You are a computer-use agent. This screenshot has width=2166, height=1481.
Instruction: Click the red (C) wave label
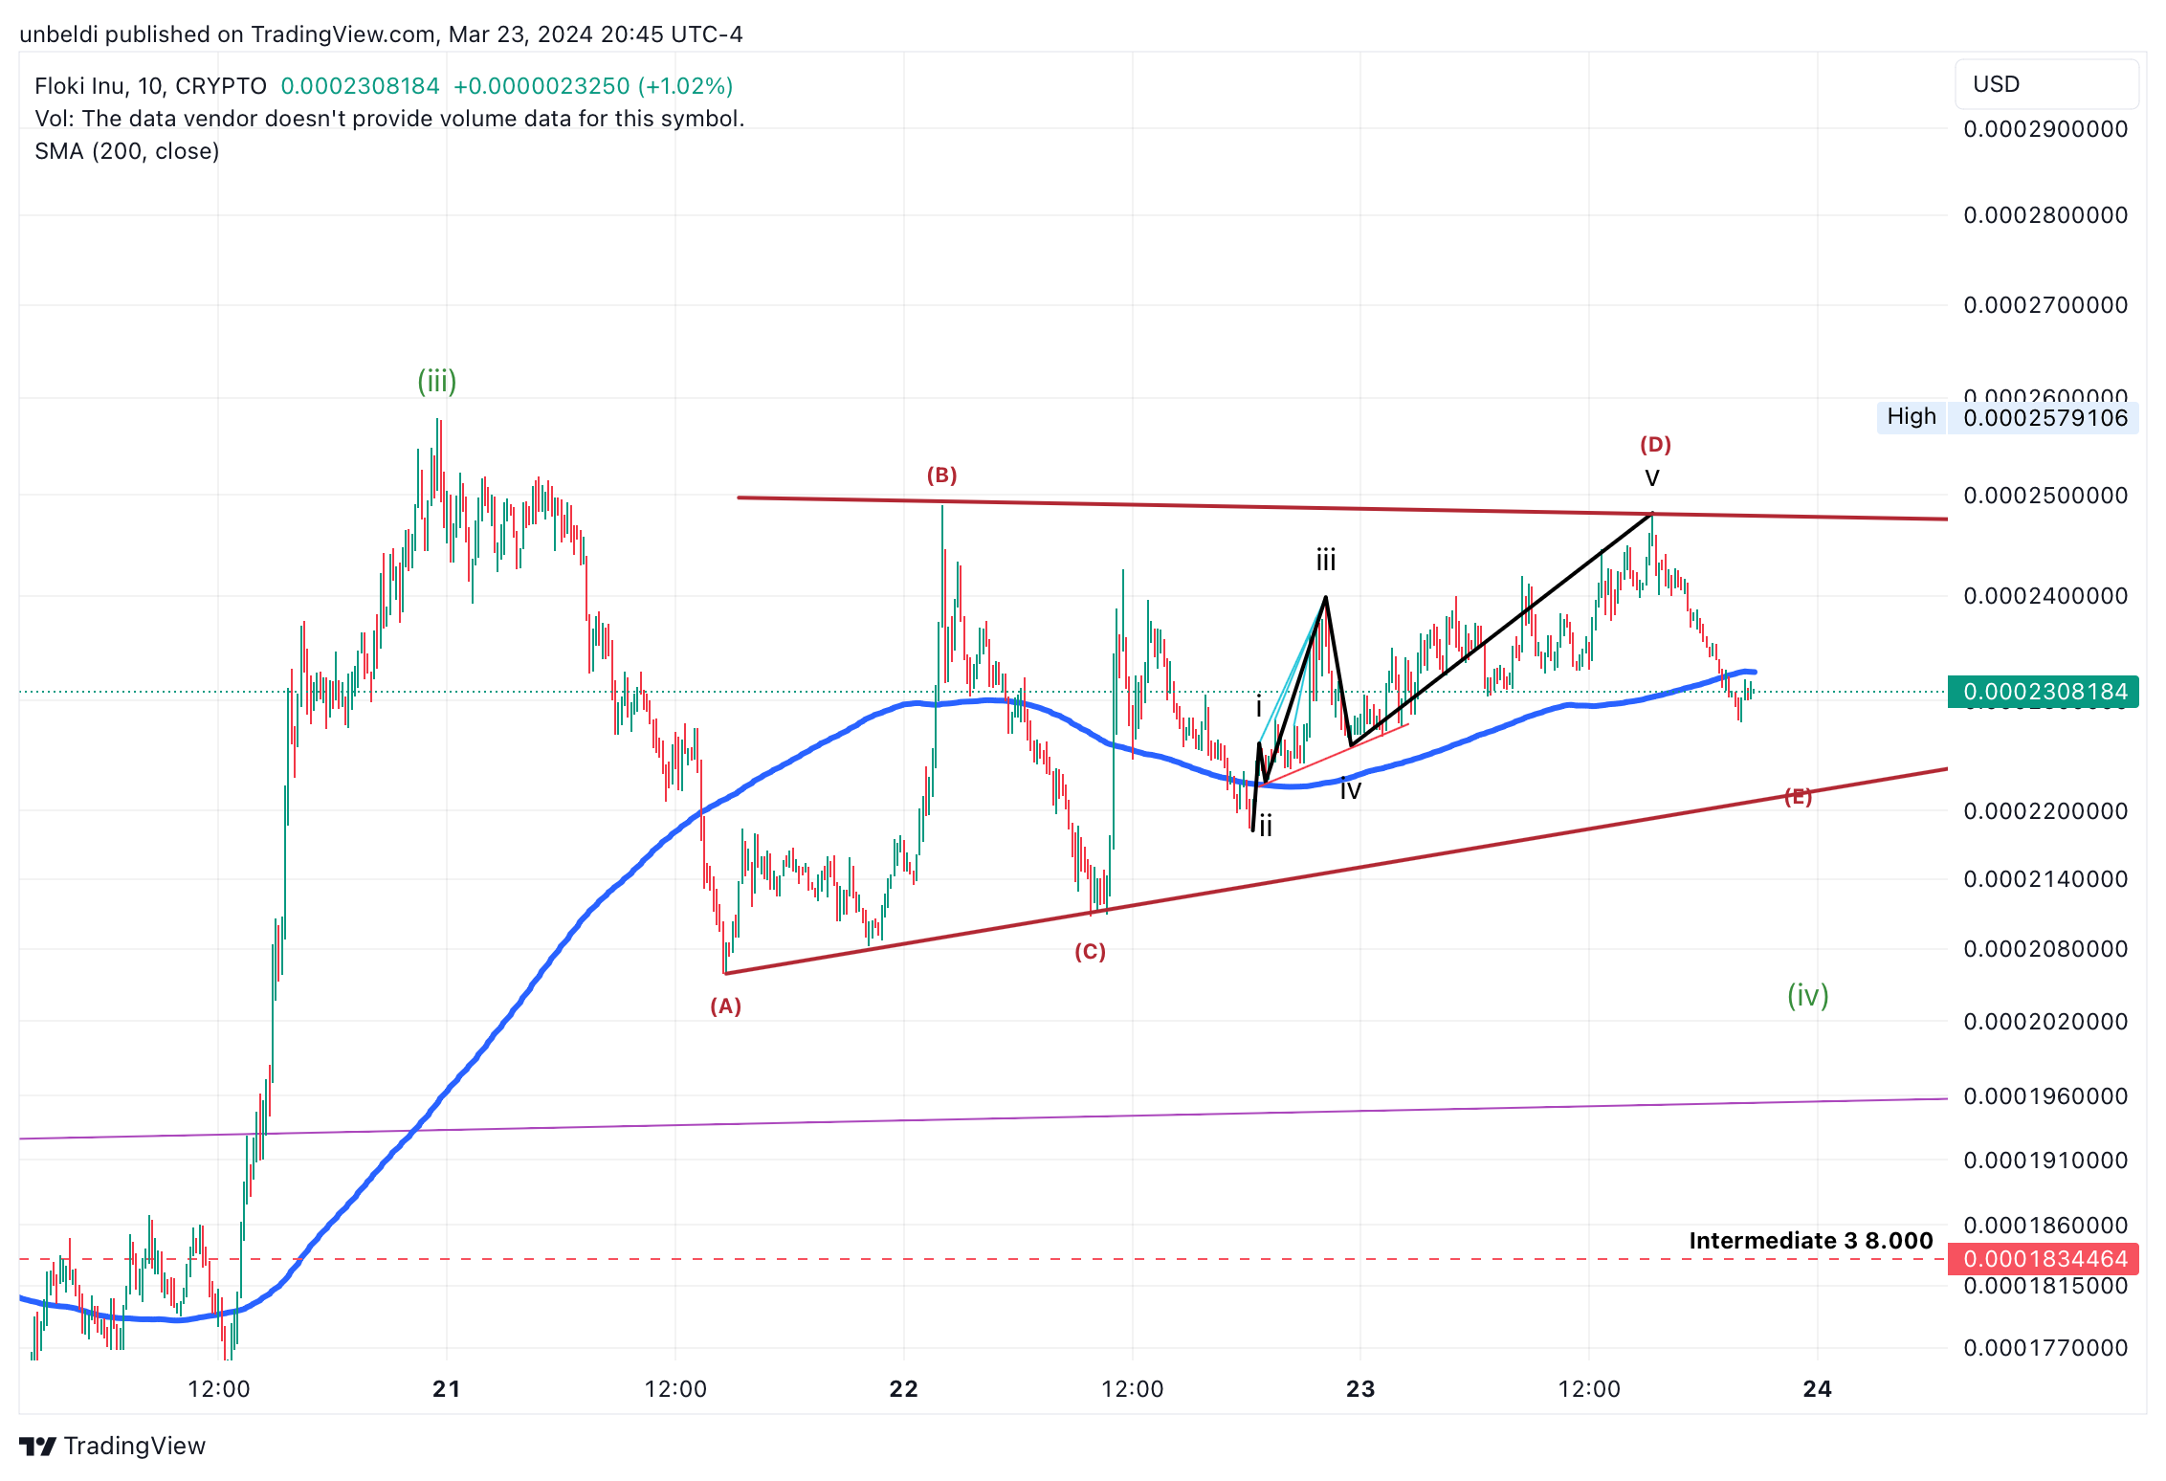1090,951
